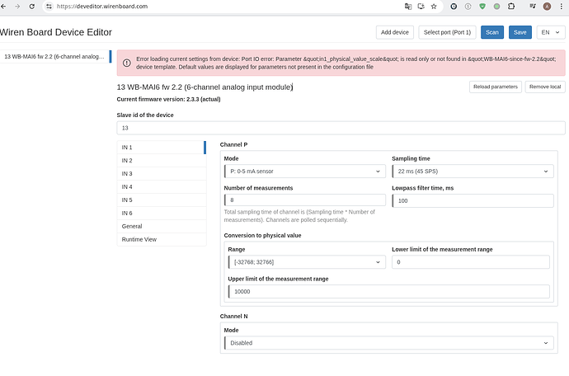
Task: Click the install app icon in the address bar
Action: (421, 6)
